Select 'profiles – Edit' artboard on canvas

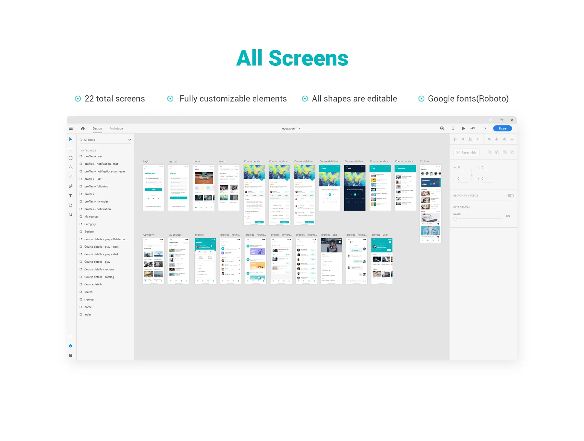click(x=331, y=261)
